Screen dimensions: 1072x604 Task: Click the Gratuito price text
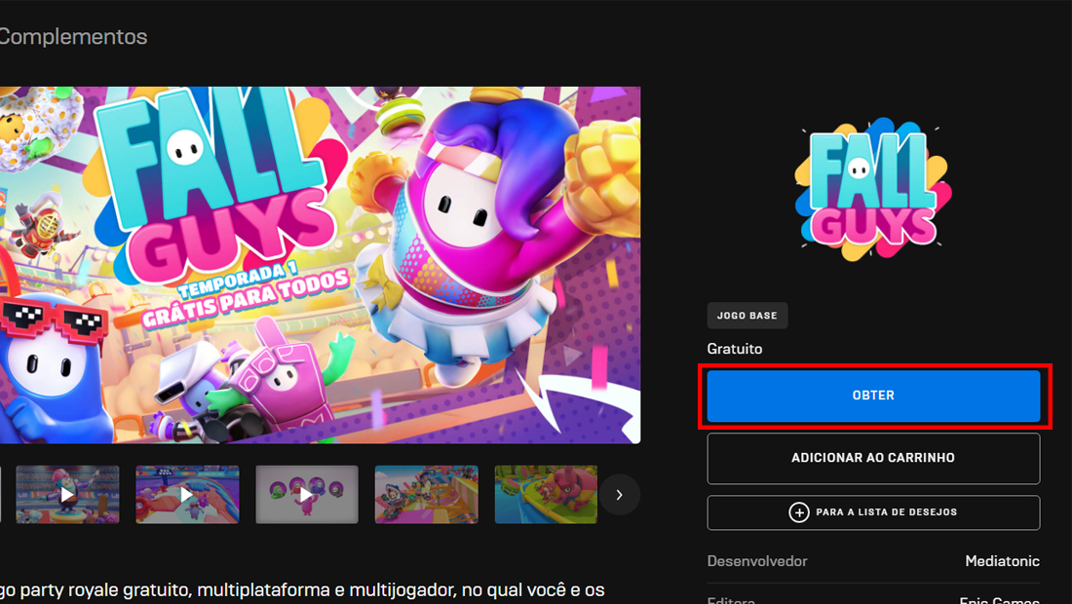734,349
